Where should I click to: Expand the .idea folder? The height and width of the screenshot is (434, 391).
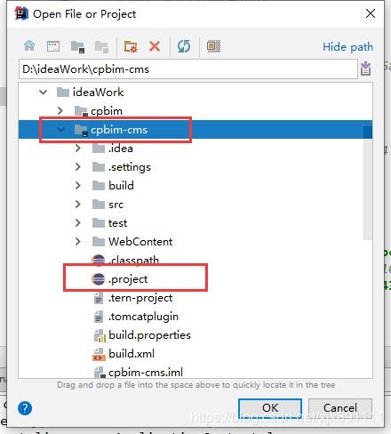(x=78, y=149)
